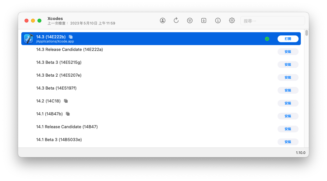Copy icon next to 14.3 (14E222b)
Screen dimensions: 327x181
[x=71, y=37]
